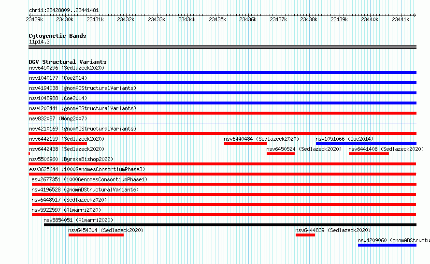Select red bar below nsv5506960 (ByrskaBishop2022)
Viewport: 430px width, 264px height.
point(222,164)
